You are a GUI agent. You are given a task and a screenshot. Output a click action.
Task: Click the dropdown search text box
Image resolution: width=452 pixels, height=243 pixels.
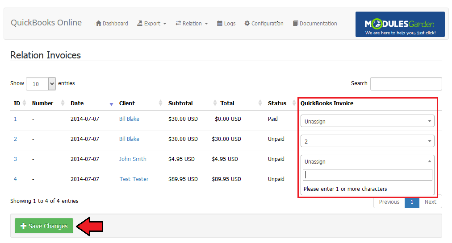tap(367, 175)
